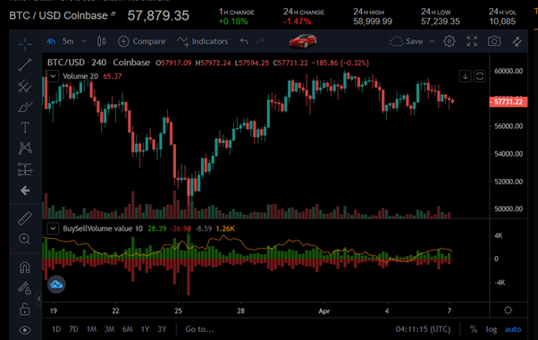Select the 1Y date range

(x=145, y=329)
